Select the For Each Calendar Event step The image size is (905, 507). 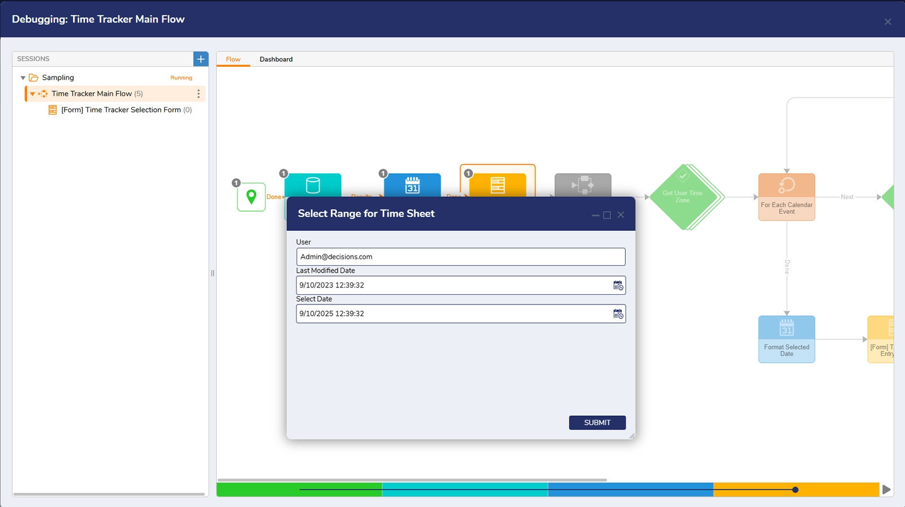pyautogui.click(x=786, y=196)
